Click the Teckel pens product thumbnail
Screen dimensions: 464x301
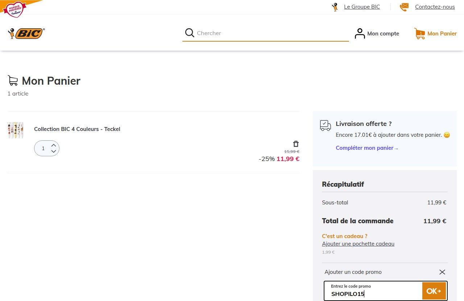(15, 130)
